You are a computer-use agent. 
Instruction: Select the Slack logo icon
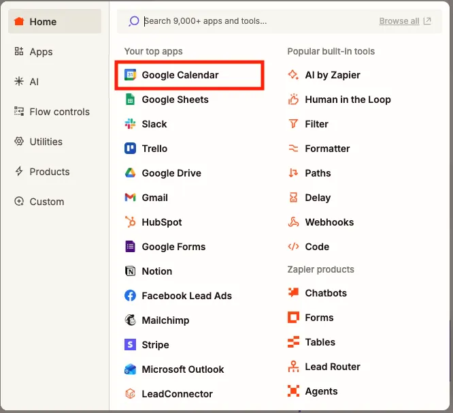click(130, 124)
